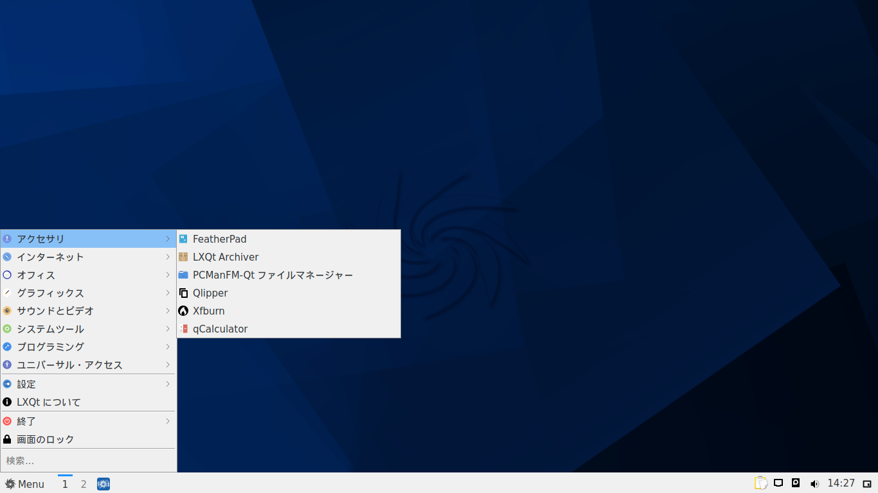Click the 画面のロック padlock icon

click(x=7, y=439)
